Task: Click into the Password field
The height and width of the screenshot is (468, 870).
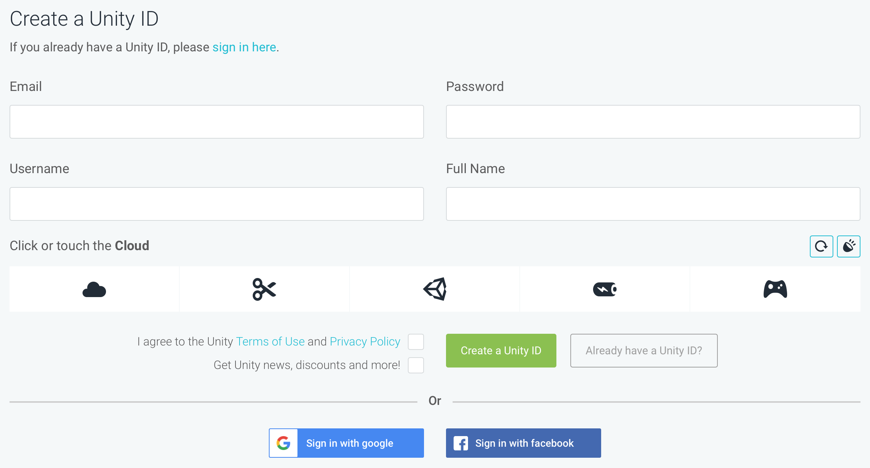Action: click(x=653, y=122)
